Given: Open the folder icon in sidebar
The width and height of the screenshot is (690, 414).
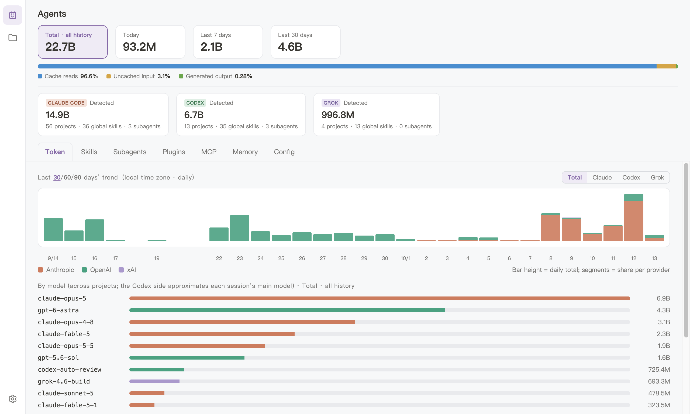Looking at the screenshot, I should [13, 38].
